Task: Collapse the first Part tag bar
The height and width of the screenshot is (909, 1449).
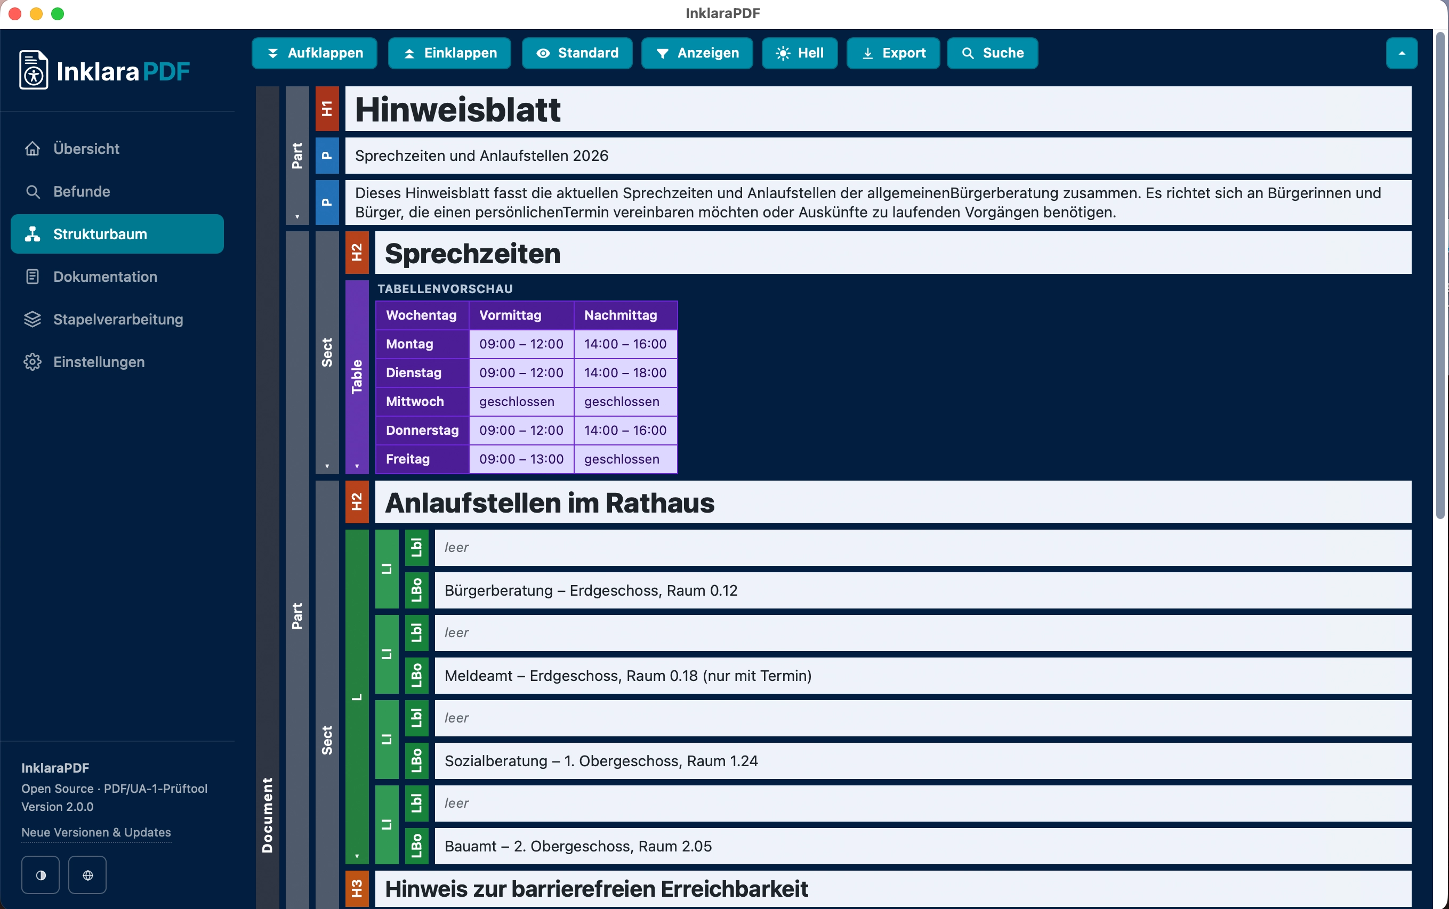Action: pyautogui.click(x=297, y=156)
